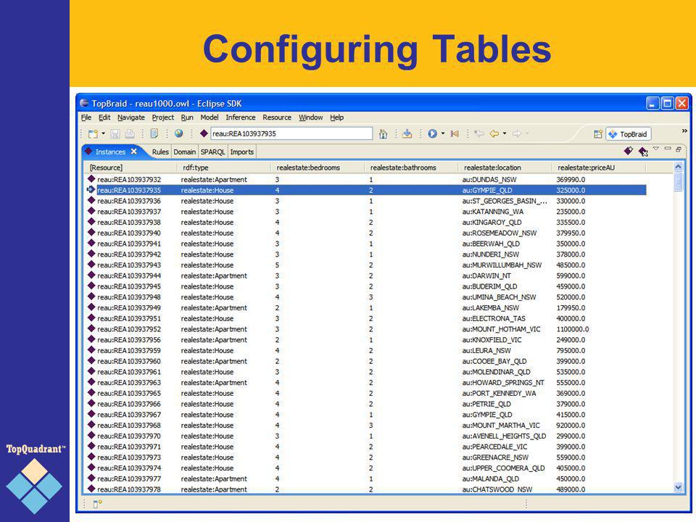The height and width of the screenshot is (522, 696).
Task: Open the Help menu
Action: coord(337,117)
